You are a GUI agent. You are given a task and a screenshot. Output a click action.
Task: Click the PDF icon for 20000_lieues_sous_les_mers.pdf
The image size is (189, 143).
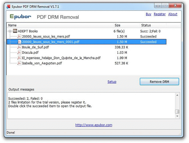[x=19, y=37]
